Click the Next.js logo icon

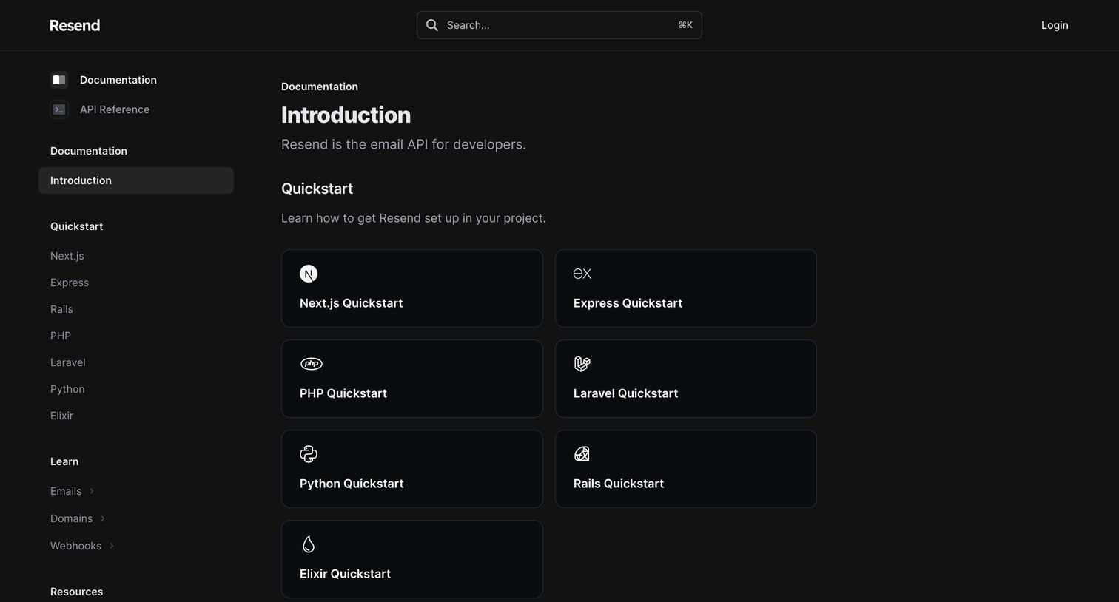[309, 274]
